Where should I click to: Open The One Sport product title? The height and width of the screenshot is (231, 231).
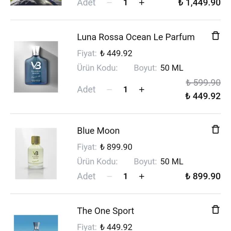(105, 211)
